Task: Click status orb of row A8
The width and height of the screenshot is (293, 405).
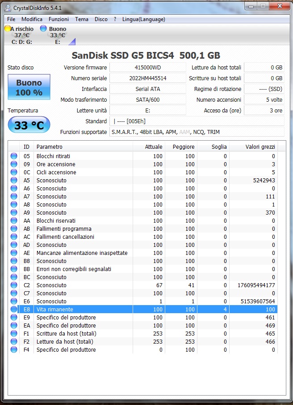Action: pos(14,204)
